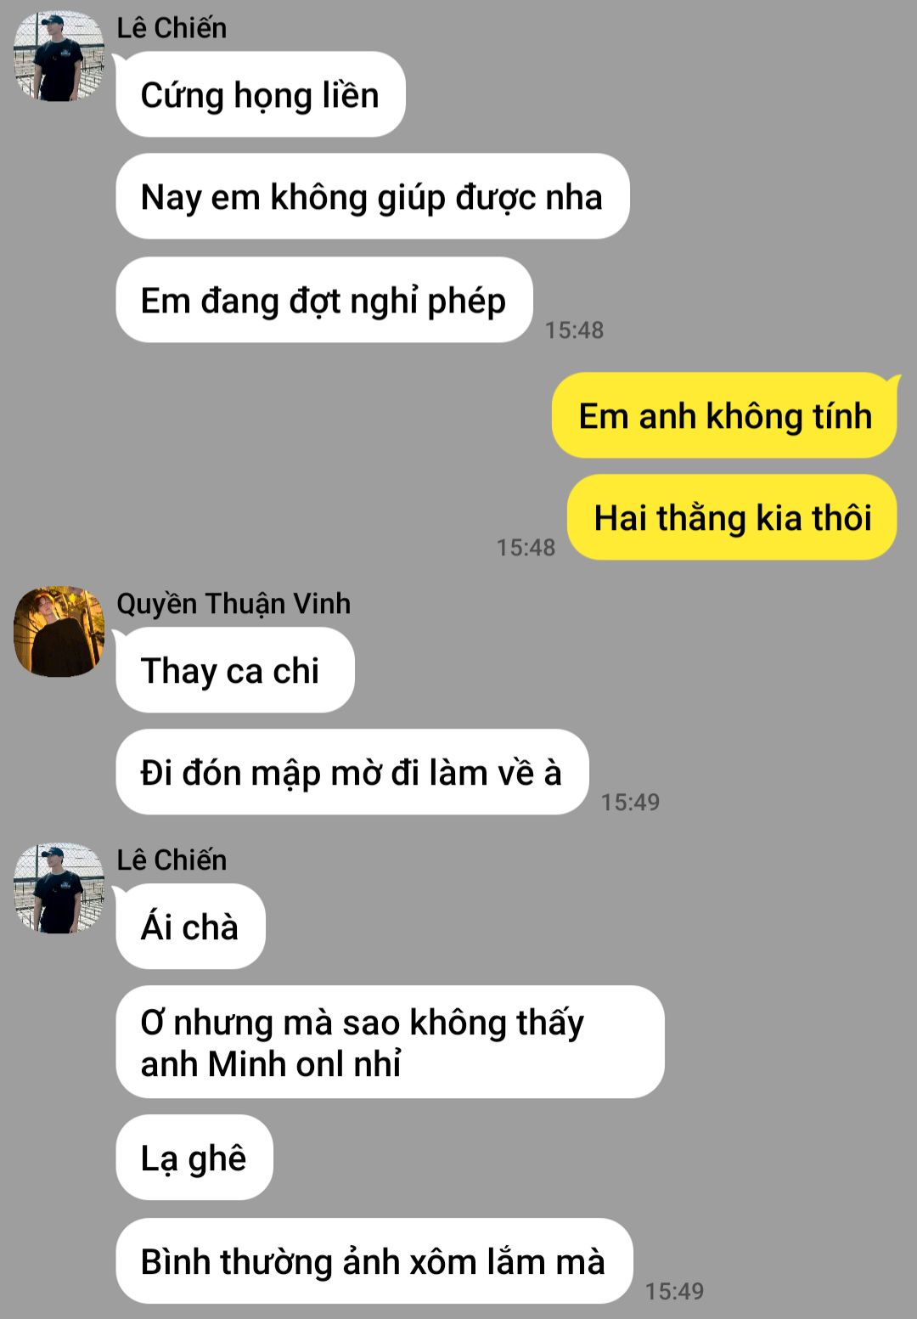
Task: Tap the yellow "Hai thằng kia thôi" bubble
Action: 733,517
